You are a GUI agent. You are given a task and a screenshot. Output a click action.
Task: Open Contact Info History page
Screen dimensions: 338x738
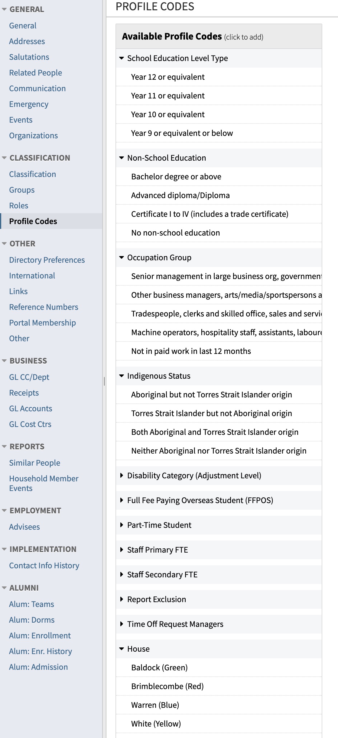(x=44, y=566)
